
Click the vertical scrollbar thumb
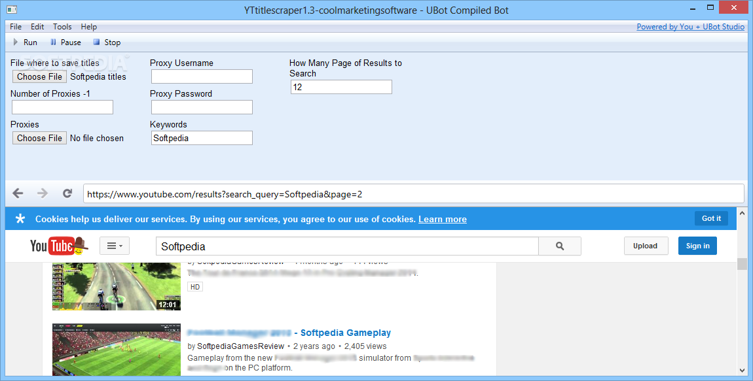point(742,263)
